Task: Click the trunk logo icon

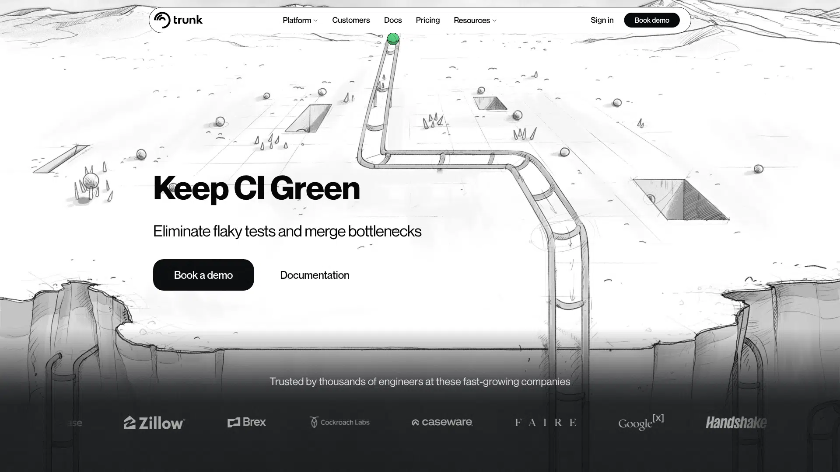Action: tap(162, 20)
